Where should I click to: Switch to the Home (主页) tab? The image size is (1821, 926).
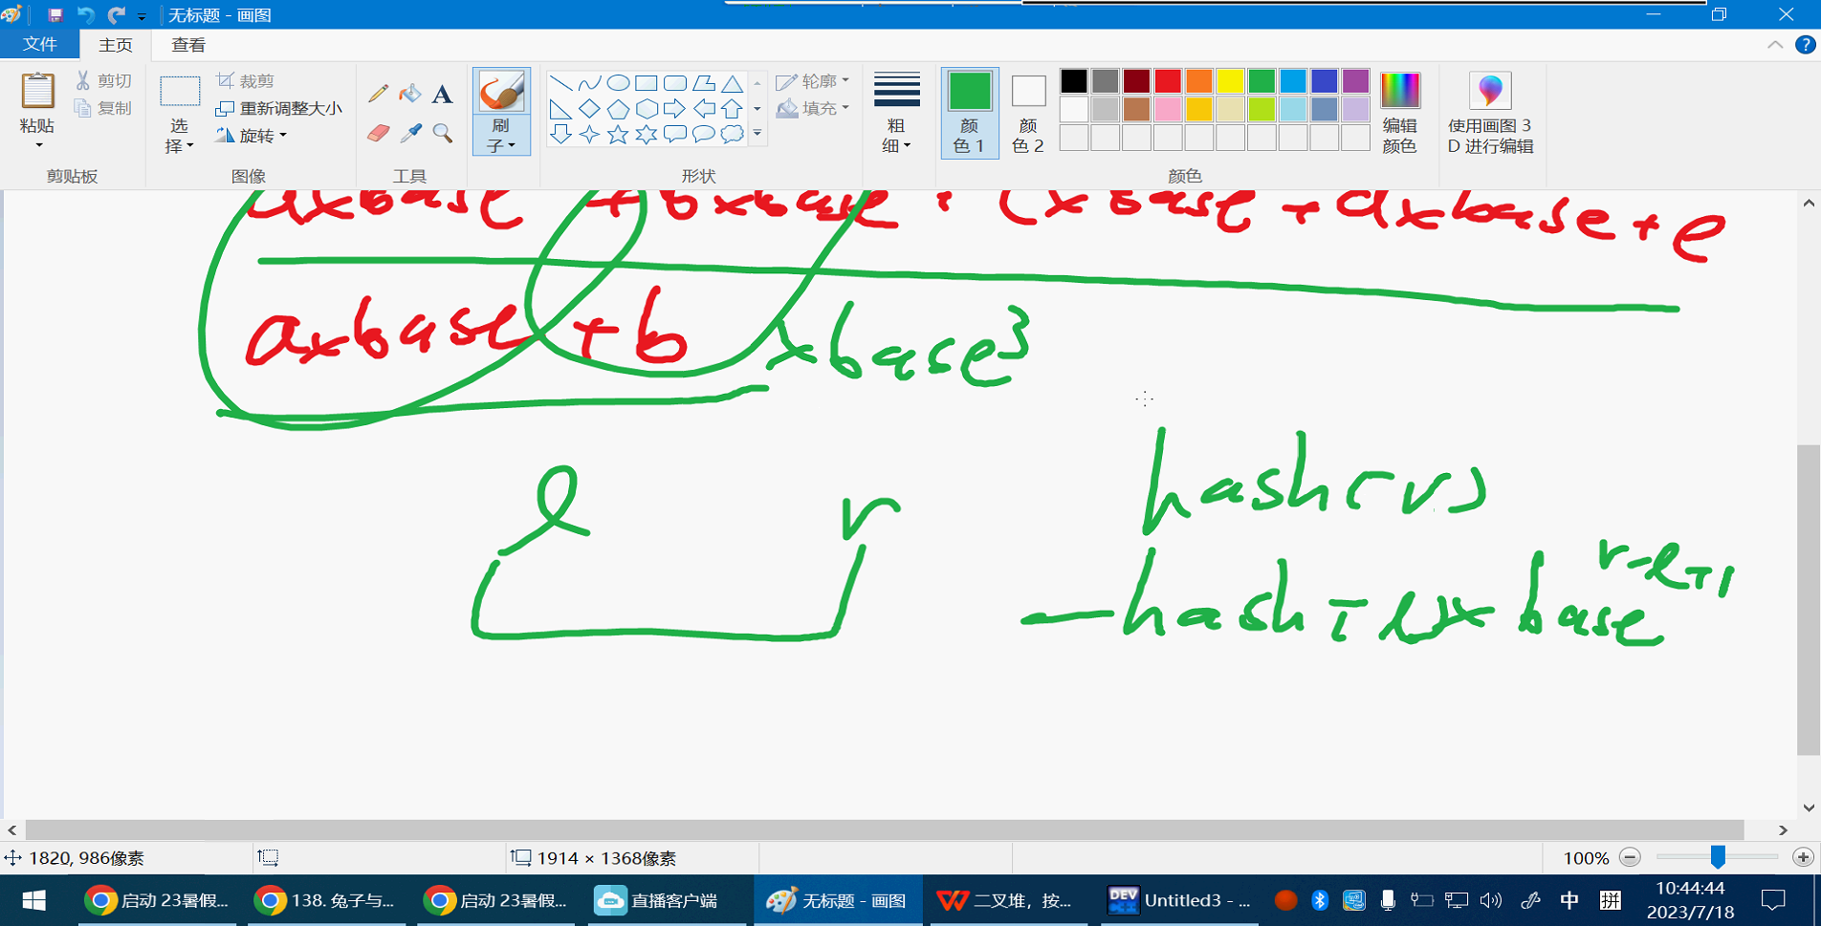(116, 45)
